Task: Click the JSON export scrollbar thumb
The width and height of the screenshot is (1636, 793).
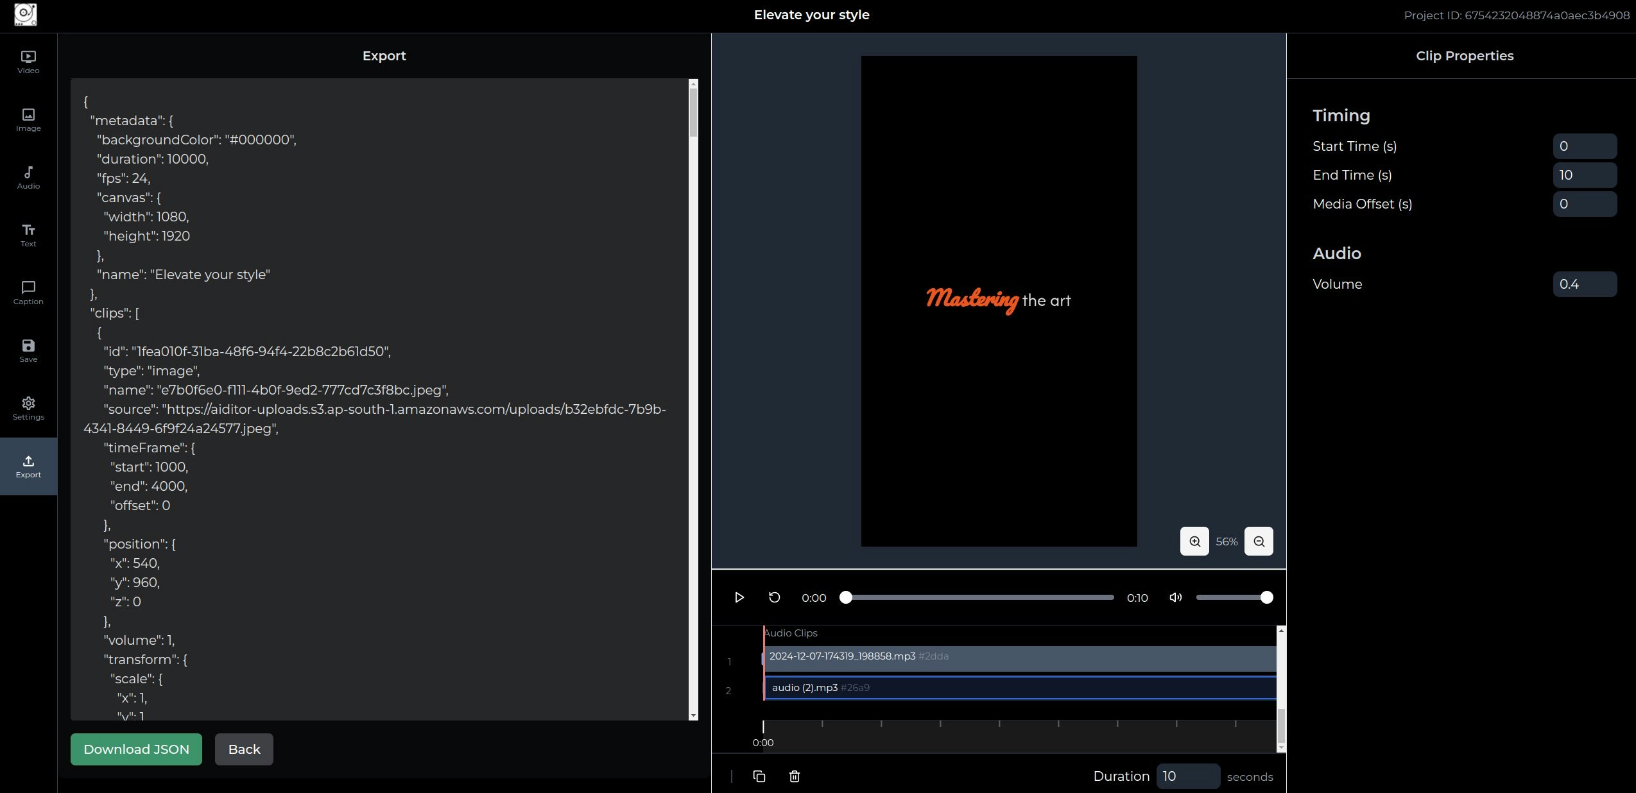Action: (x=693, y=112)
